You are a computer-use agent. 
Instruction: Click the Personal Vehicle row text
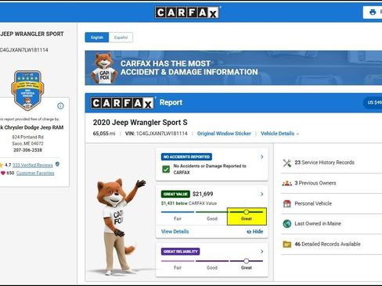pyautogui.click(x=313, y=203)
